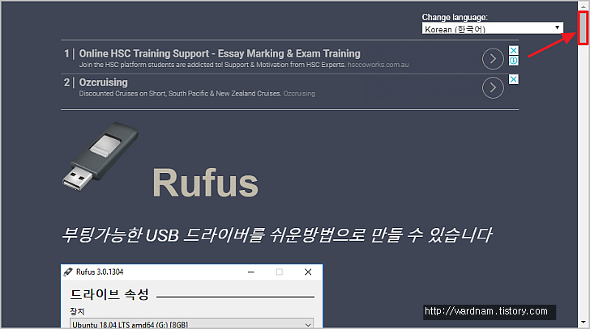Minimize the Rufus 3.0.1304 window
Viewport: 590px width, 329px height.
[251, 272]
